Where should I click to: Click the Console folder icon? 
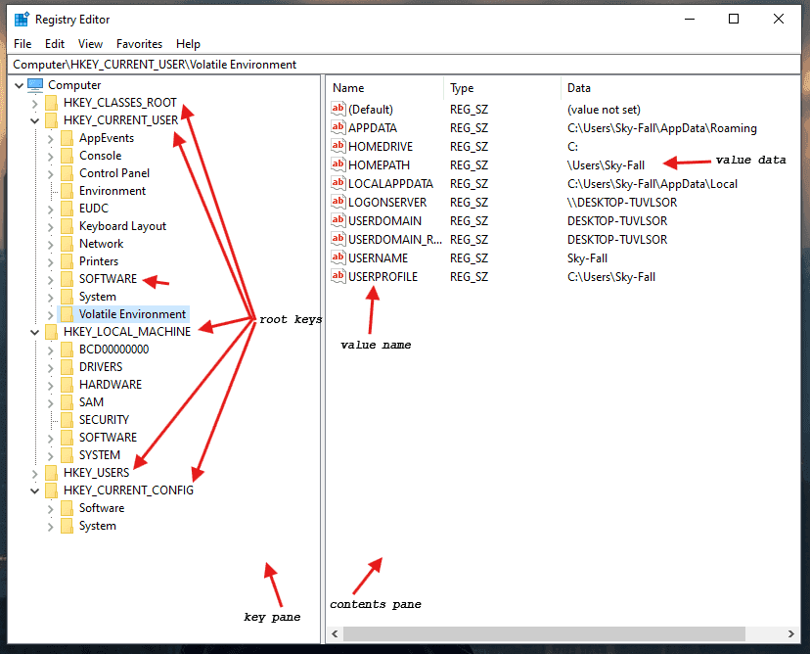(67, 156)
